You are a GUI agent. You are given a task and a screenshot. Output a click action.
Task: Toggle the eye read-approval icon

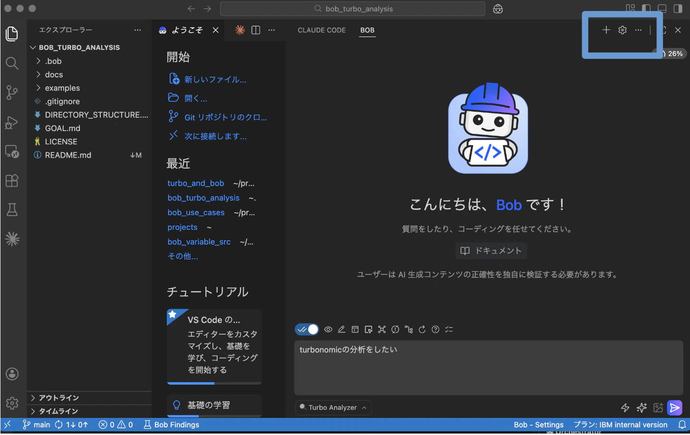(x=328, y=329)
